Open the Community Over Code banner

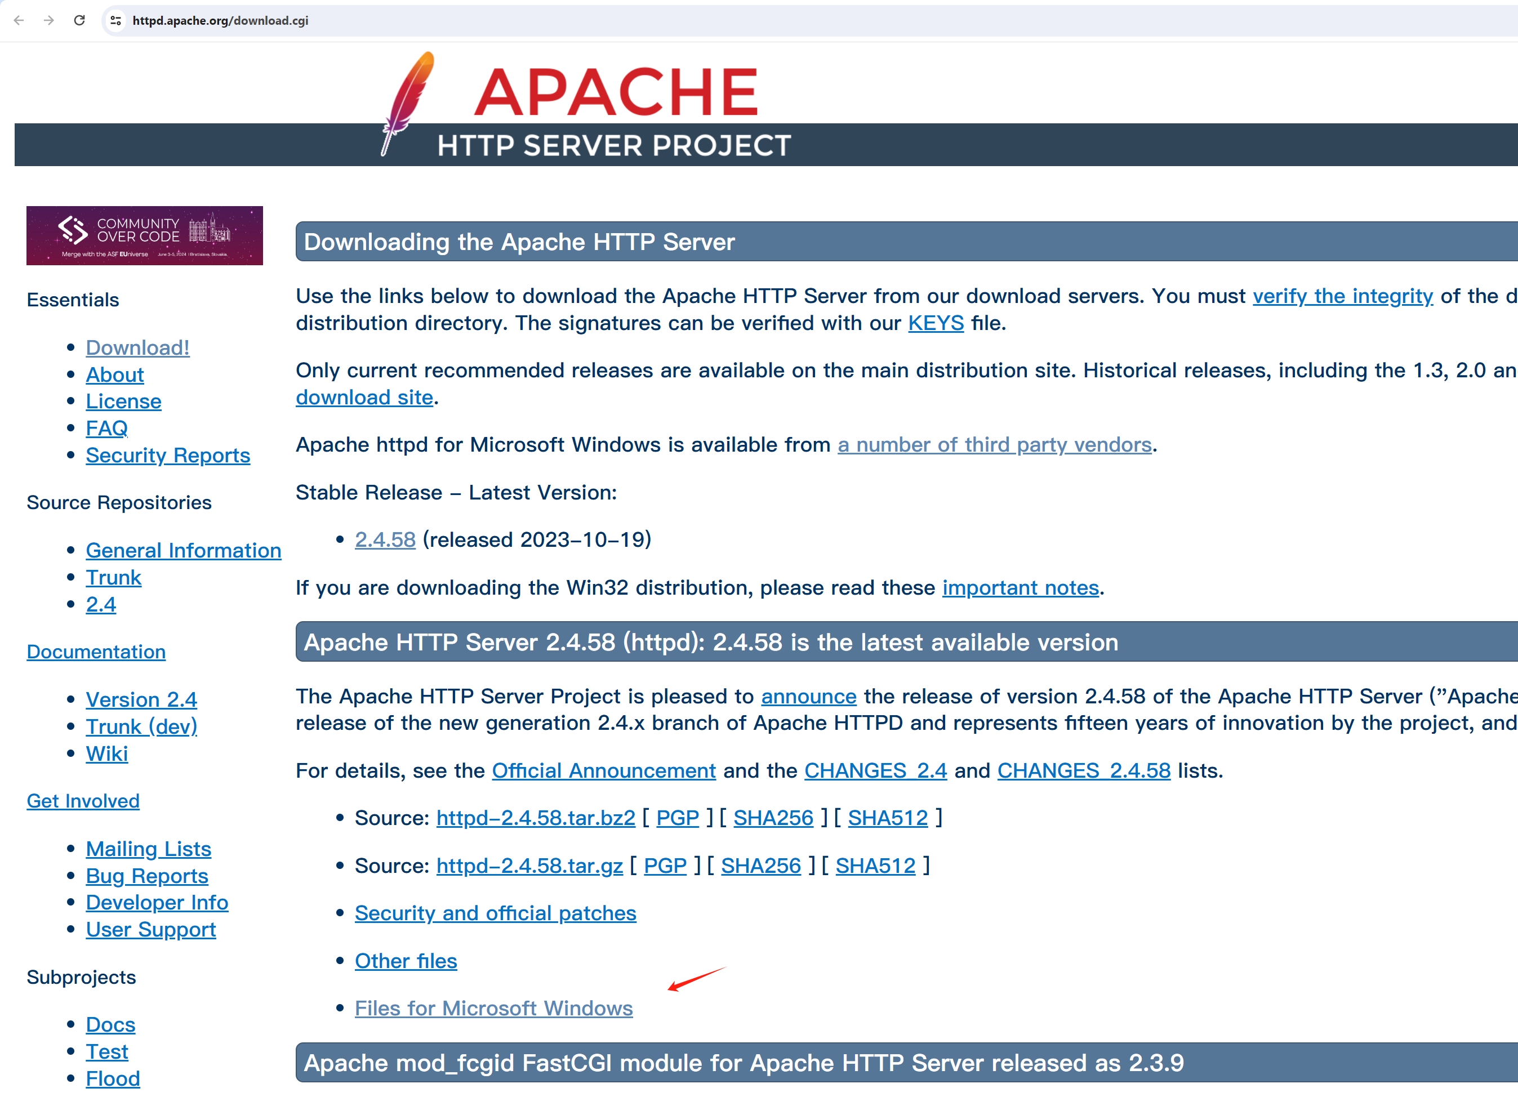(145, 235)
